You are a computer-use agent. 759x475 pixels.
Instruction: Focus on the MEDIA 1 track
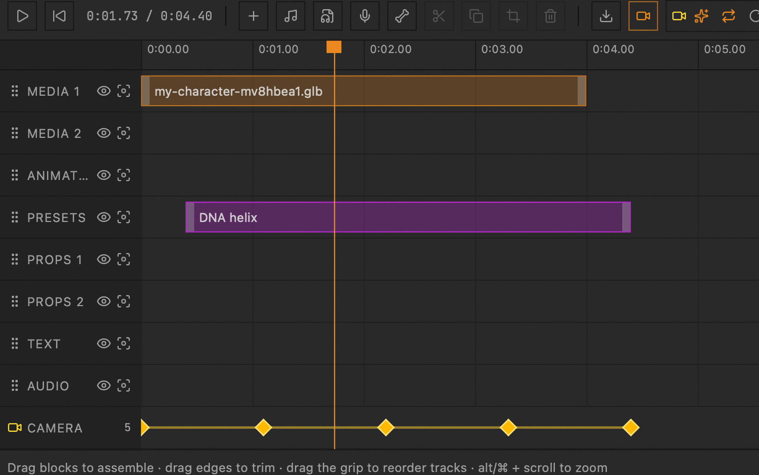[124, 91]
